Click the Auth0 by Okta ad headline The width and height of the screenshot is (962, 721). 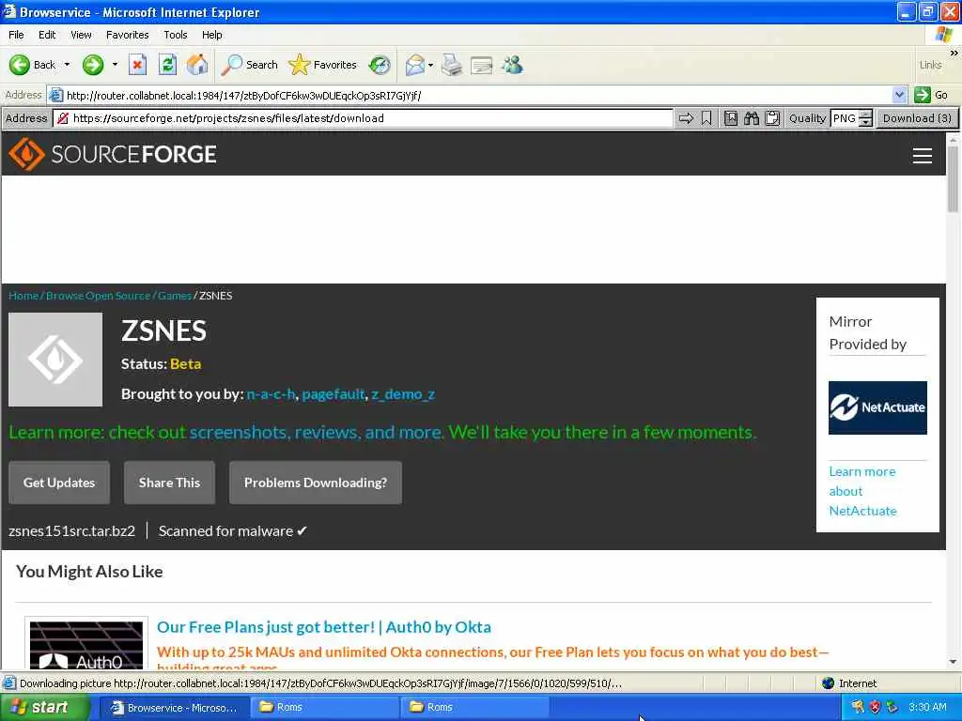[x=324, y=627]
